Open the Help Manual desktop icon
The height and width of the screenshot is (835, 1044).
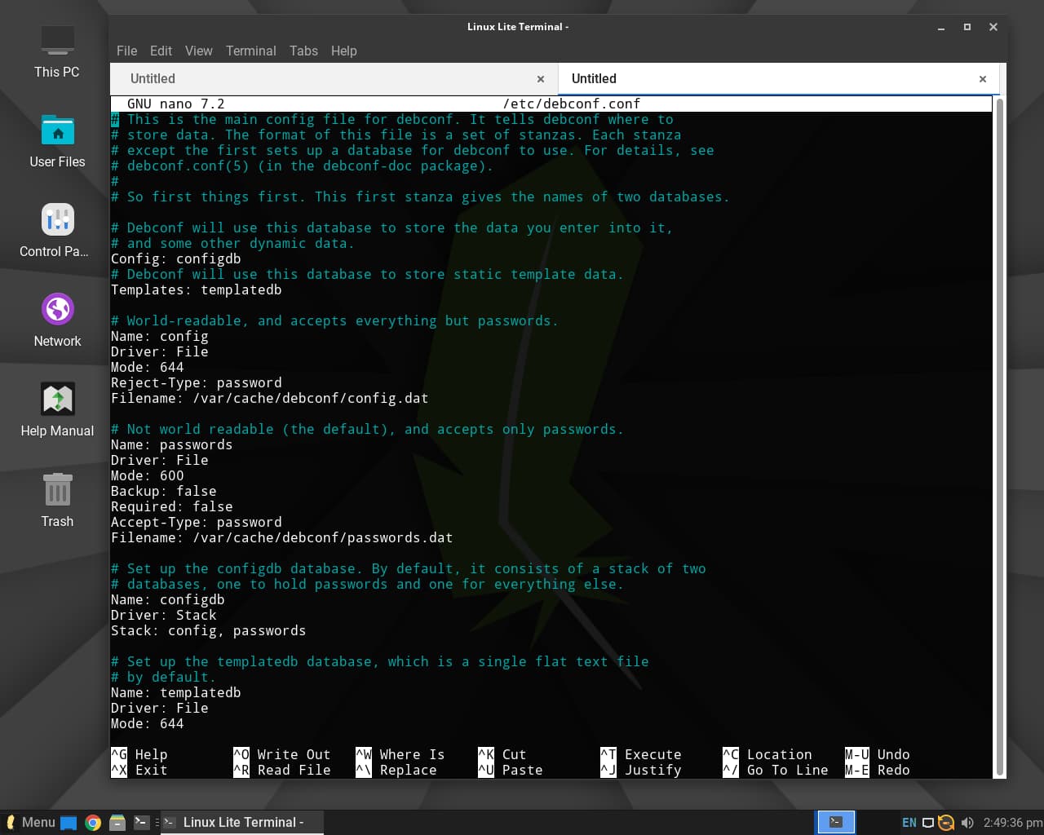pos(56,408)
